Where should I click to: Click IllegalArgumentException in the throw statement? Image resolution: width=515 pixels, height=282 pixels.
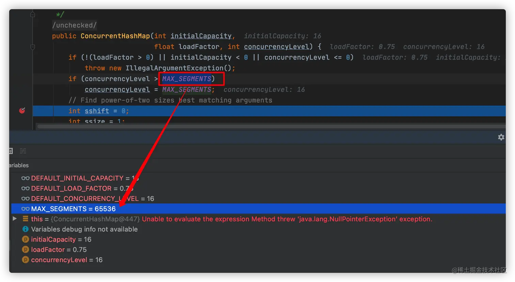tap(174, 68)
